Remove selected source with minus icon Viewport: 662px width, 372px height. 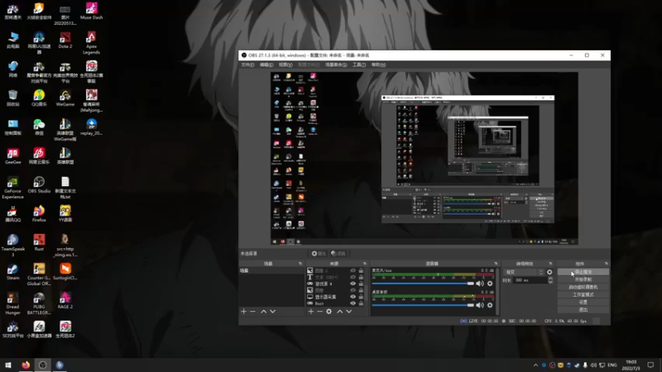(x=319, y=312)
